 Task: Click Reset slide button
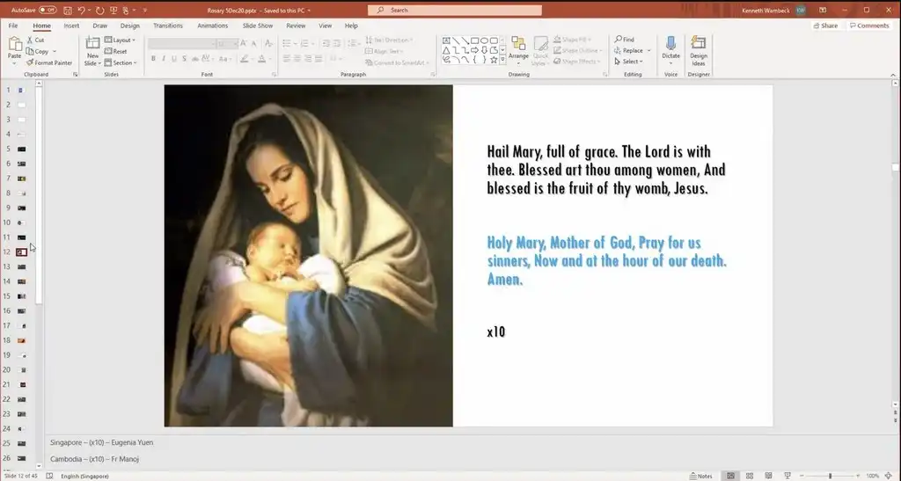[116, 51]
